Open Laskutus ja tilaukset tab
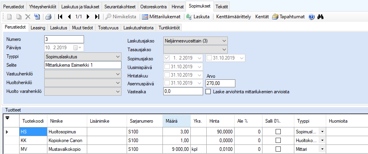The height and width of the screenshot is (154, 368). [x=80, y=7]
